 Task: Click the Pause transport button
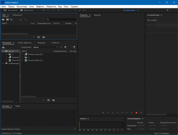112,113
